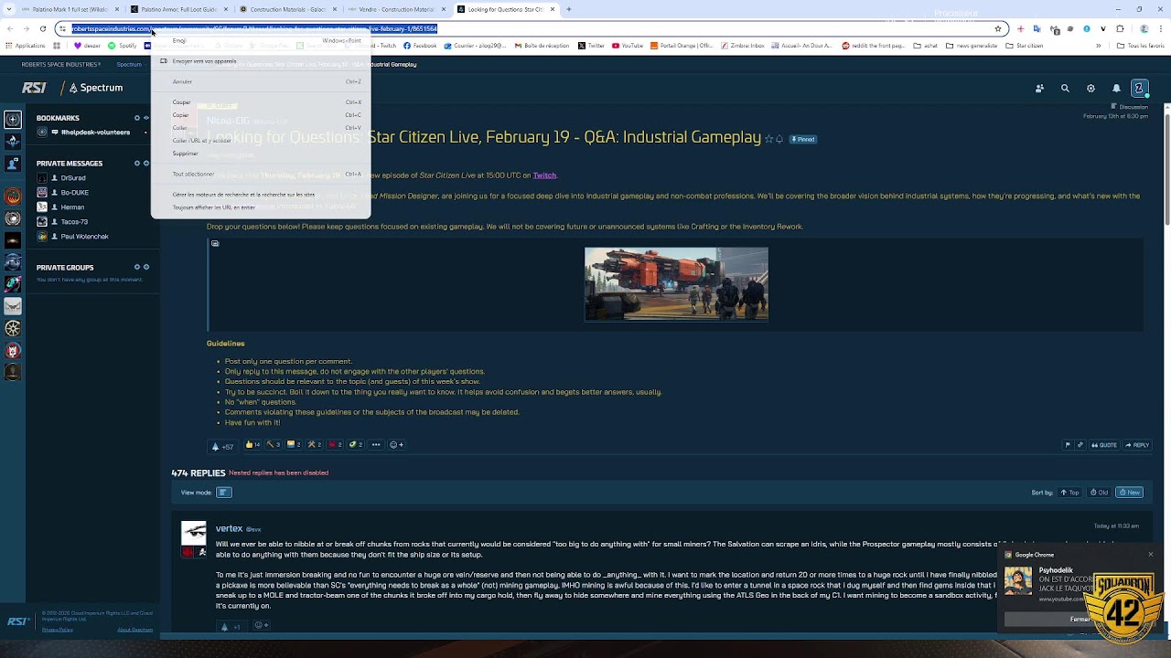Viewport: 1171px width, 658px height.
Task: Upvote vertex's reply (+1 arrow)
Action: 232,627
